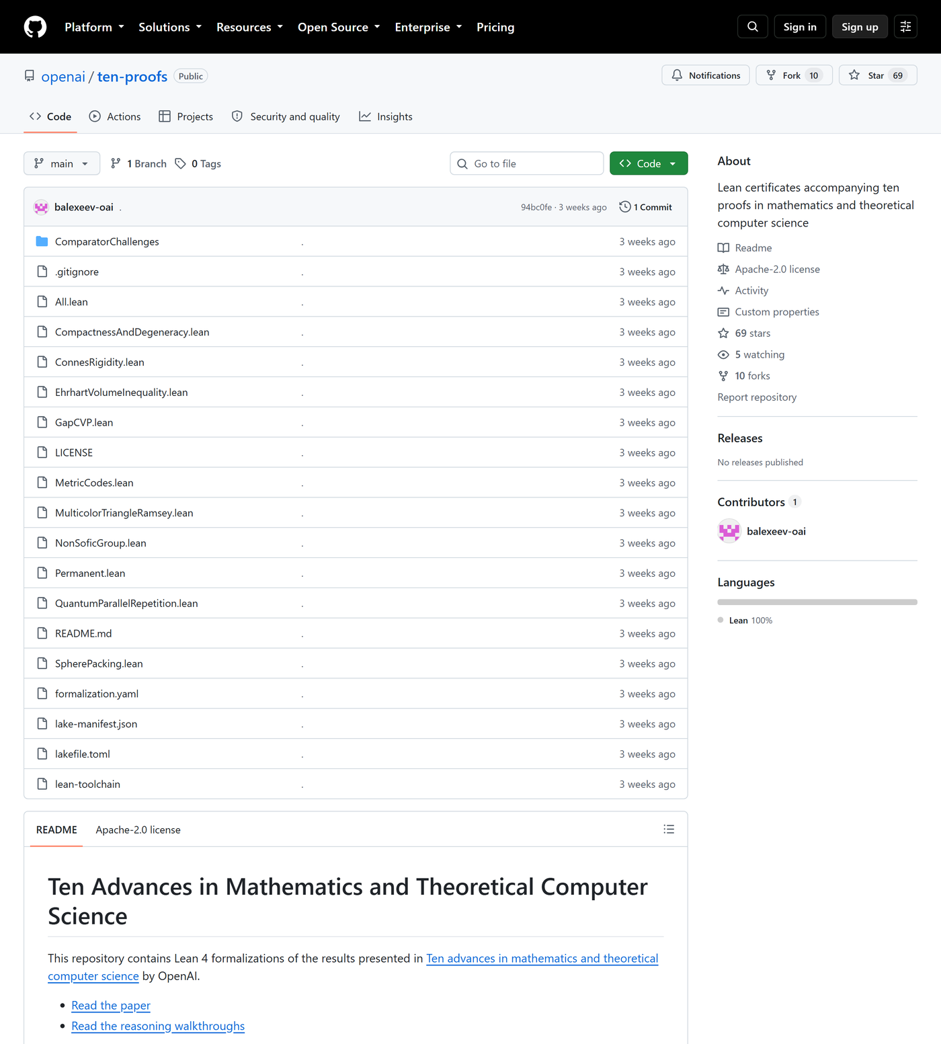Click the ComparatorChallenges folder icon

[x=42, y=241]
